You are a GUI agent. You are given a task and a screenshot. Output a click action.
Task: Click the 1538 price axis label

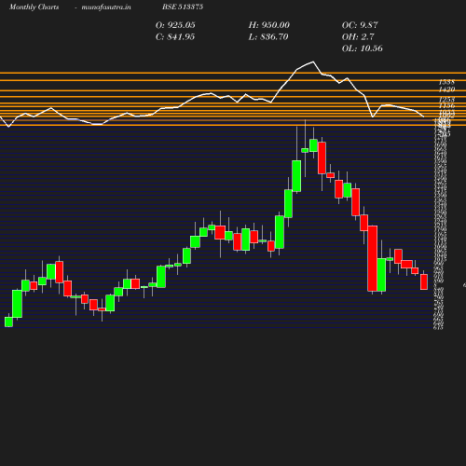446,82
